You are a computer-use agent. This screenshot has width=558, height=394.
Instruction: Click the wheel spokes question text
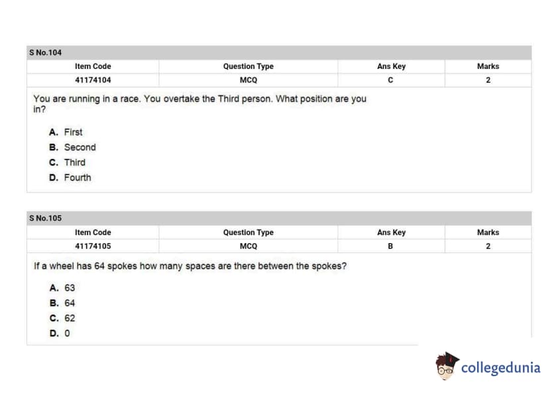pyautogui.click(x=190, y=266)
